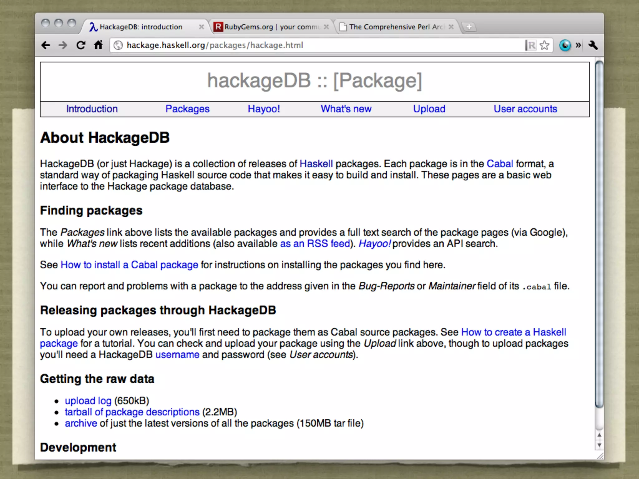Open the Upload nav link
The height and width of the screenshot is (479, 639).
pos(429,109)
